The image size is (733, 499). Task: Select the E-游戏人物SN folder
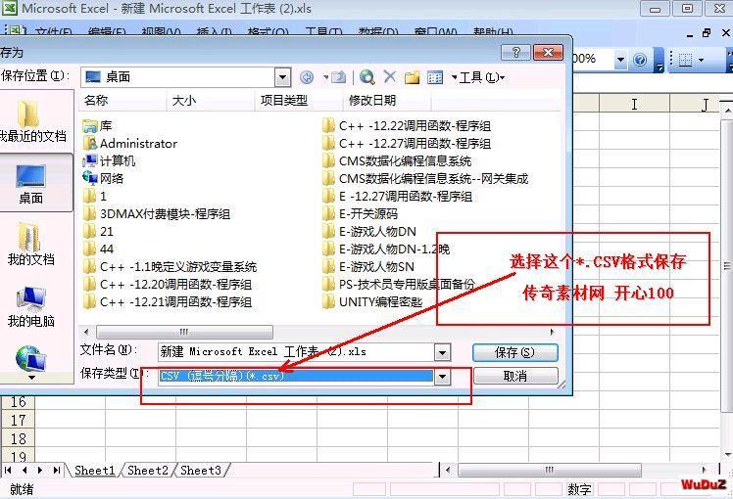pos(368,266)
